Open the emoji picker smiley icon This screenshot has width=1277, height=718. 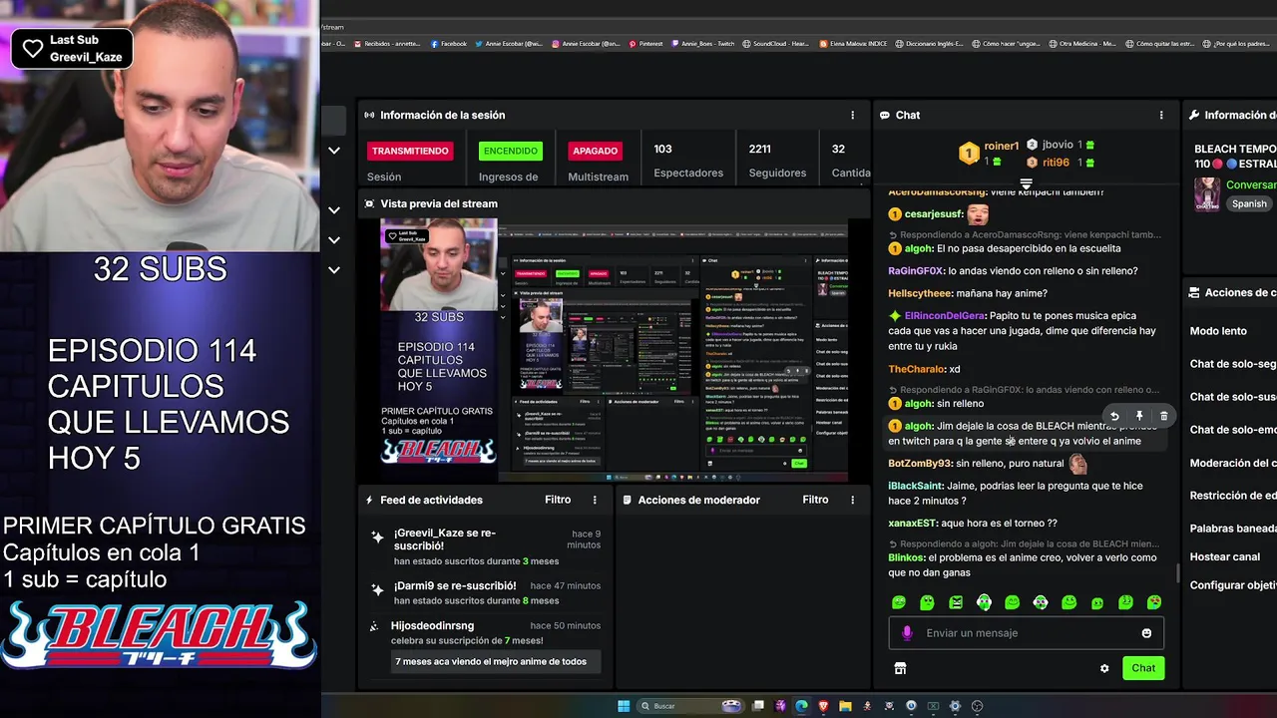[1146, 632]
